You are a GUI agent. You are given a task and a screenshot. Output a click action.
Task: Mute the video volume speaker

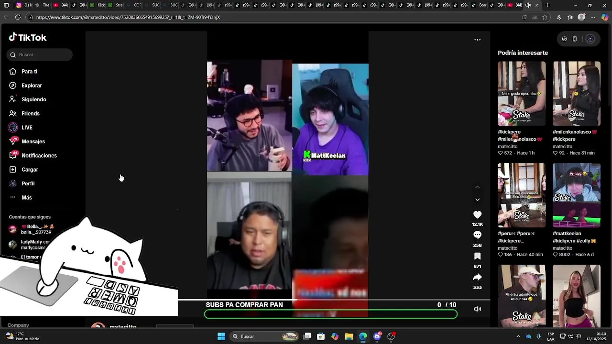tap(477, 309)
